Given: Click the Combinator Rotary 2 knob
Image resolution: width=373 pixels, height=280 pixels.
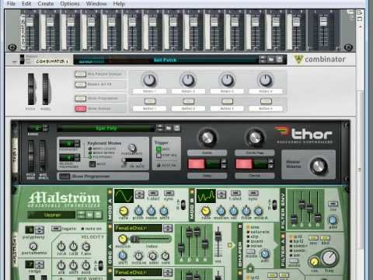Looking at the screenshot, I should [x=188, y=80].
